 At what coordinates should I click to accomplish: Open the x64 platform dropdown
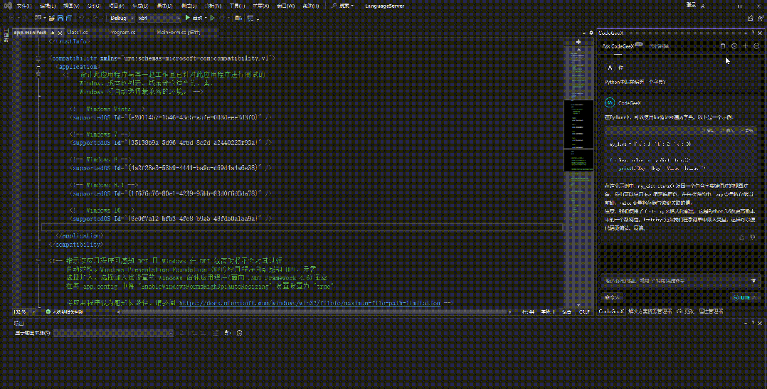pos(154,17)
